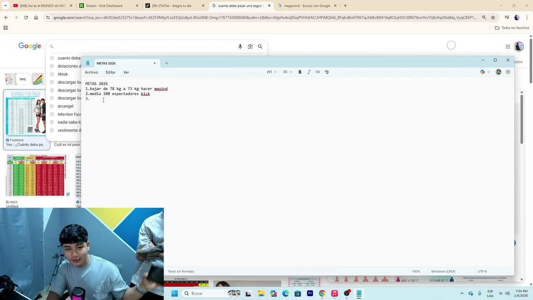Click UTF-8 encoding in status bar
Screen dimensions: 533x300
(x=482, y=271)
